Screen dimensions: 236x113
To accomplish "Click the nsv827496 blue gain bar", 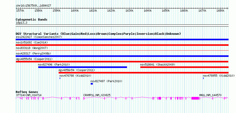I will (83, 67).
